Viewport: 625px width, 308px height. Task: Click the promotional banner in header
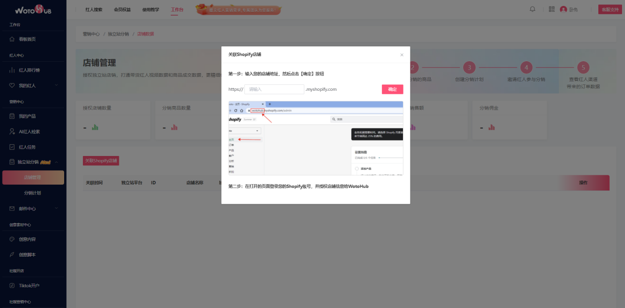pos(238,9)
